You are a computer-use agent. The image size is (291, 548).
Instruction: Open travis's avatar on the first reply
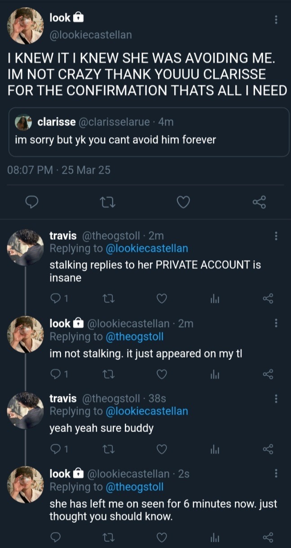click(x=25, y=247)
